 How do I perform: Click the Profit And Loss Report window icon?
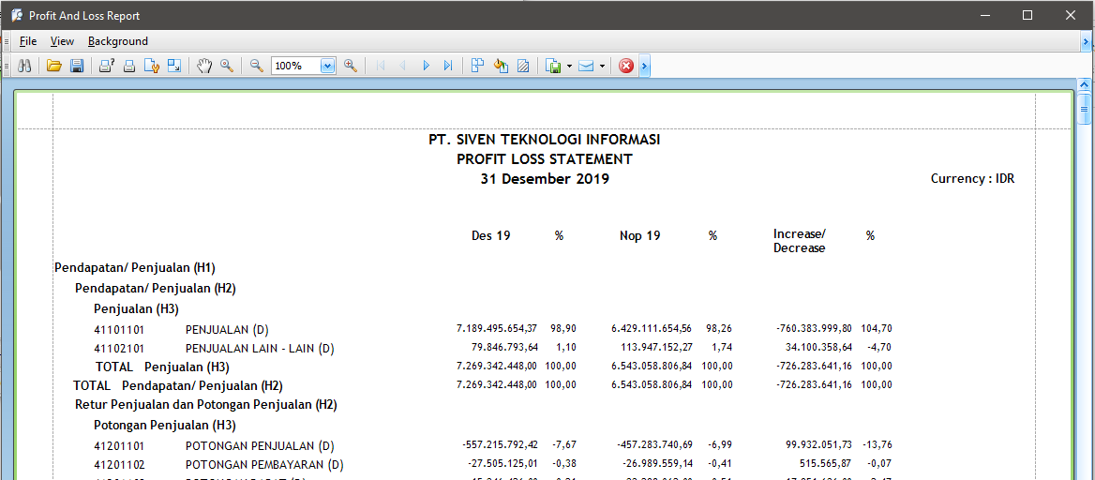click(x=17, y=15)
